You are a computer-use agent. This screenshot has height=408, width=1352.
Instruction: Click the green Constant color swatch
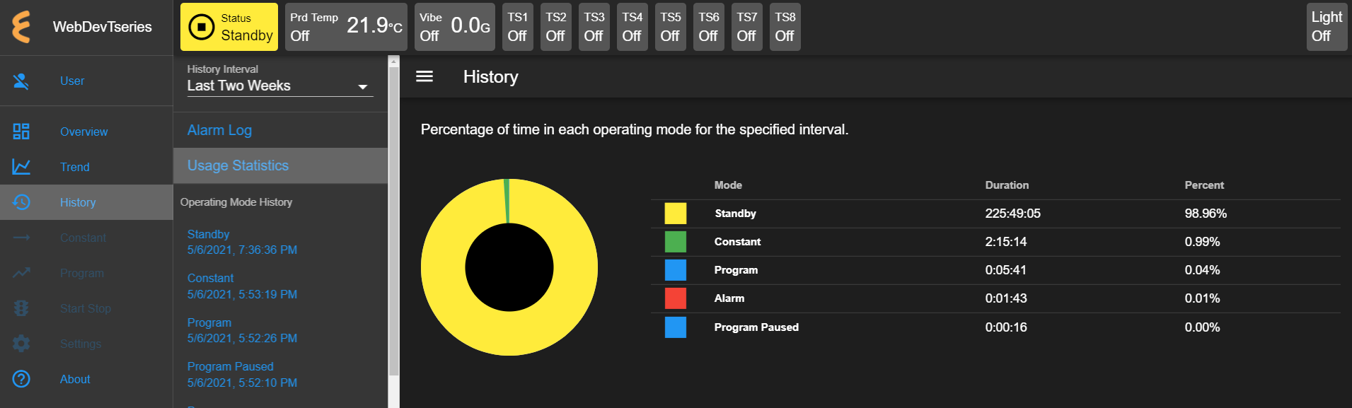coord(676,242)
